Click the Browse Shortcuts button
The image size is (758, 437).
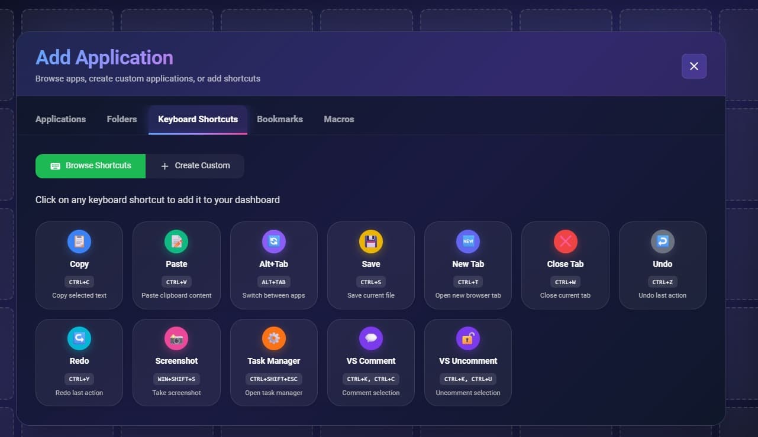[91, 166]
